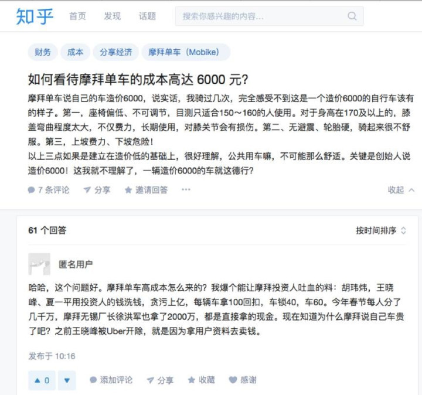Screen dimensions: 422x395
Task: Open the 发现 navigation item
Action: pyautogui.click(x=113, y=16)
